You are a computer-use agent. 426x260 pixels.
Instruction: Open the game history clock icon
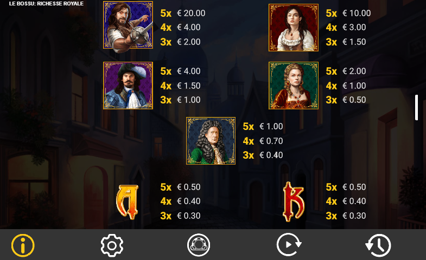coord(378,245)
